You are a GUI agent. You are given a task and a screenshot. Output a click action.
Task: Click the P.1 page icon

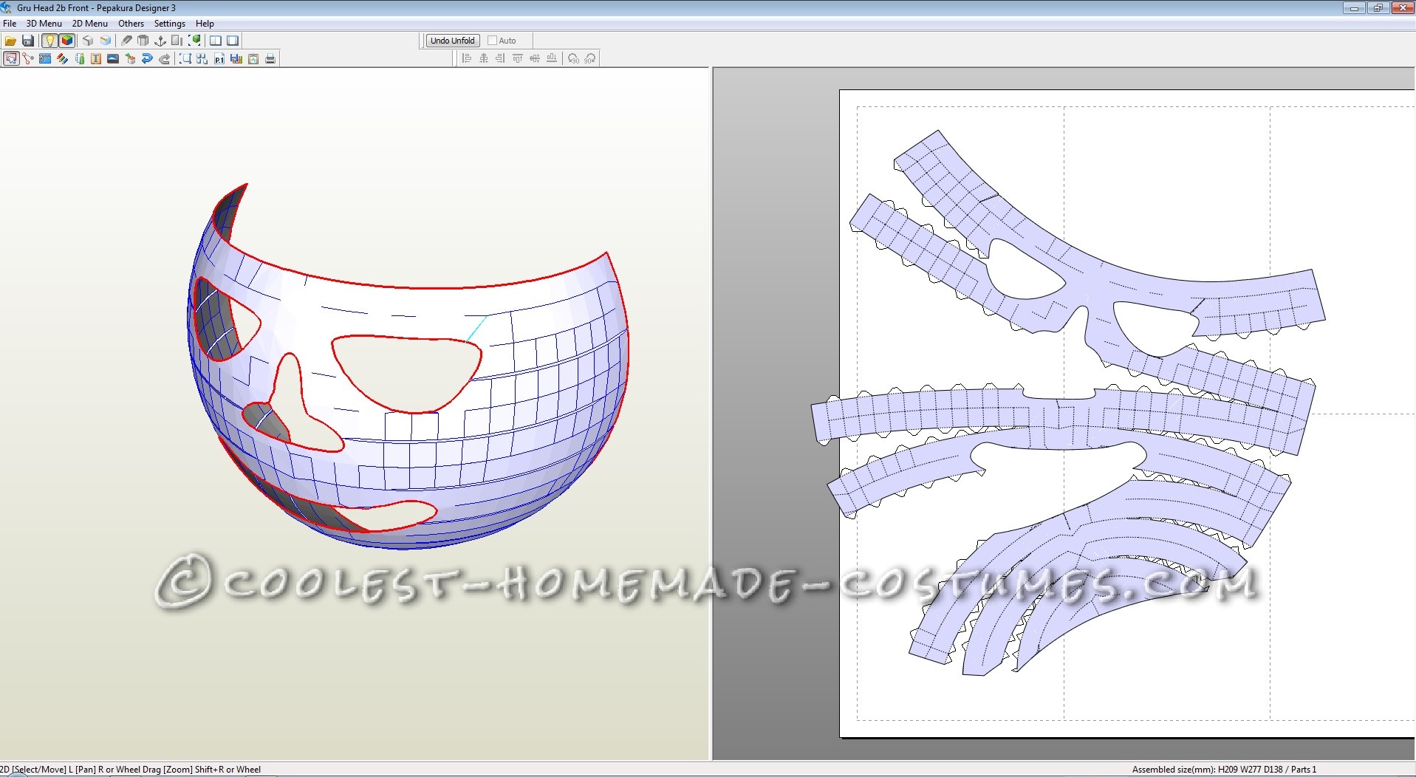click(219, 58)
